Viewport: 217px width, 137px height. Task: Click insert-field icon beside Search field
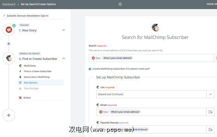coord(216,58)
